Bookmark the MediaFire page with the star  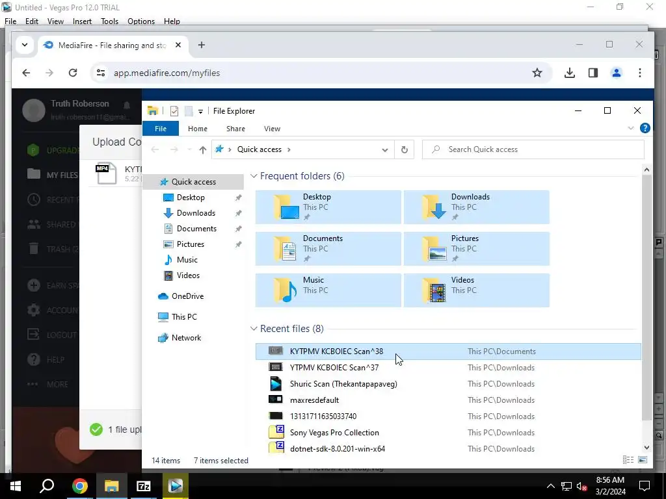[537, 73]
